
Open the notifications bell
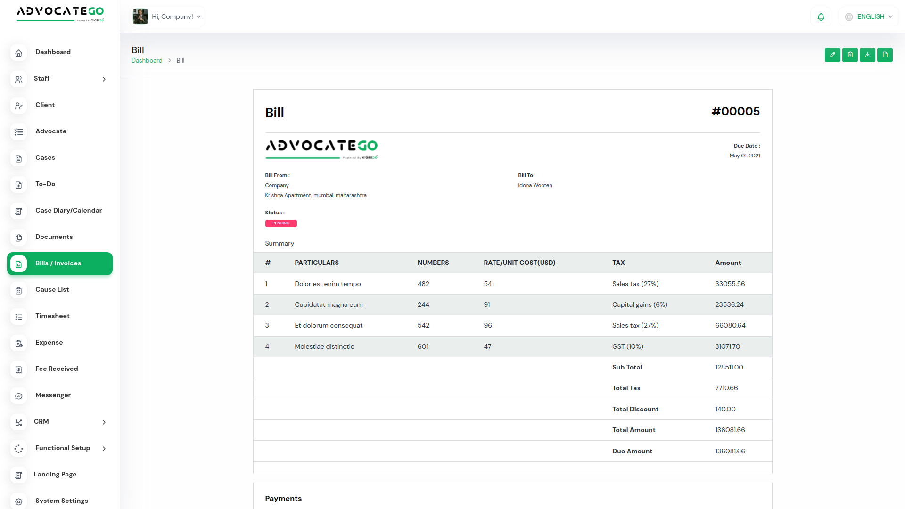[x=821, y=17]
